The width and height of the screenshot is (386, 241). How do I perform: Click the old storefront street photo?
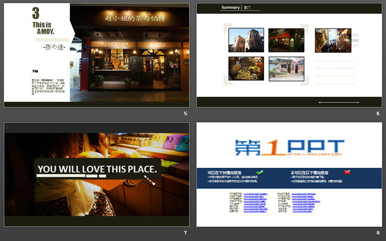286,69
